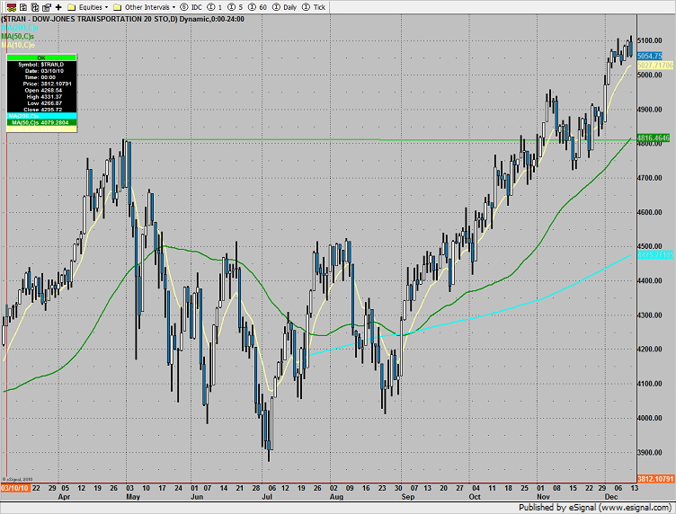This screenshot has width=676, height=514.
Task: Click the Aug month label on time axis
Action: point(336,497)
